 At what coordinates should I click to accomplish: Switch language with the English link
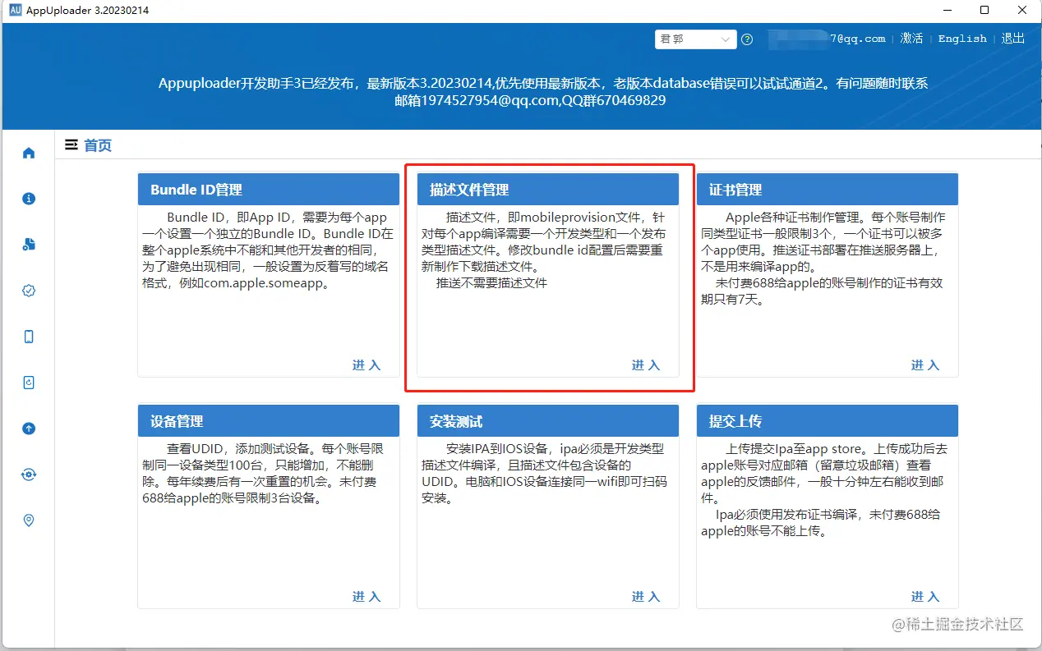962,39
